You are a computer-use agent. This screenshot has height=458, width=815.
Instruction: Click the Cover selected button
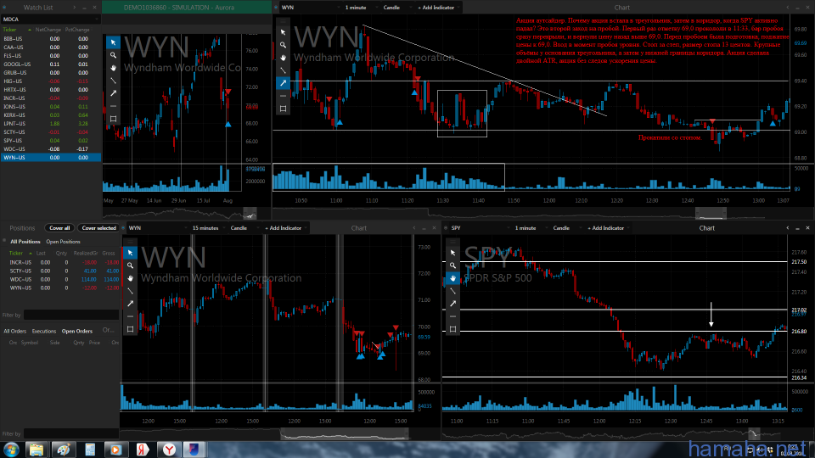click(98, 228)
